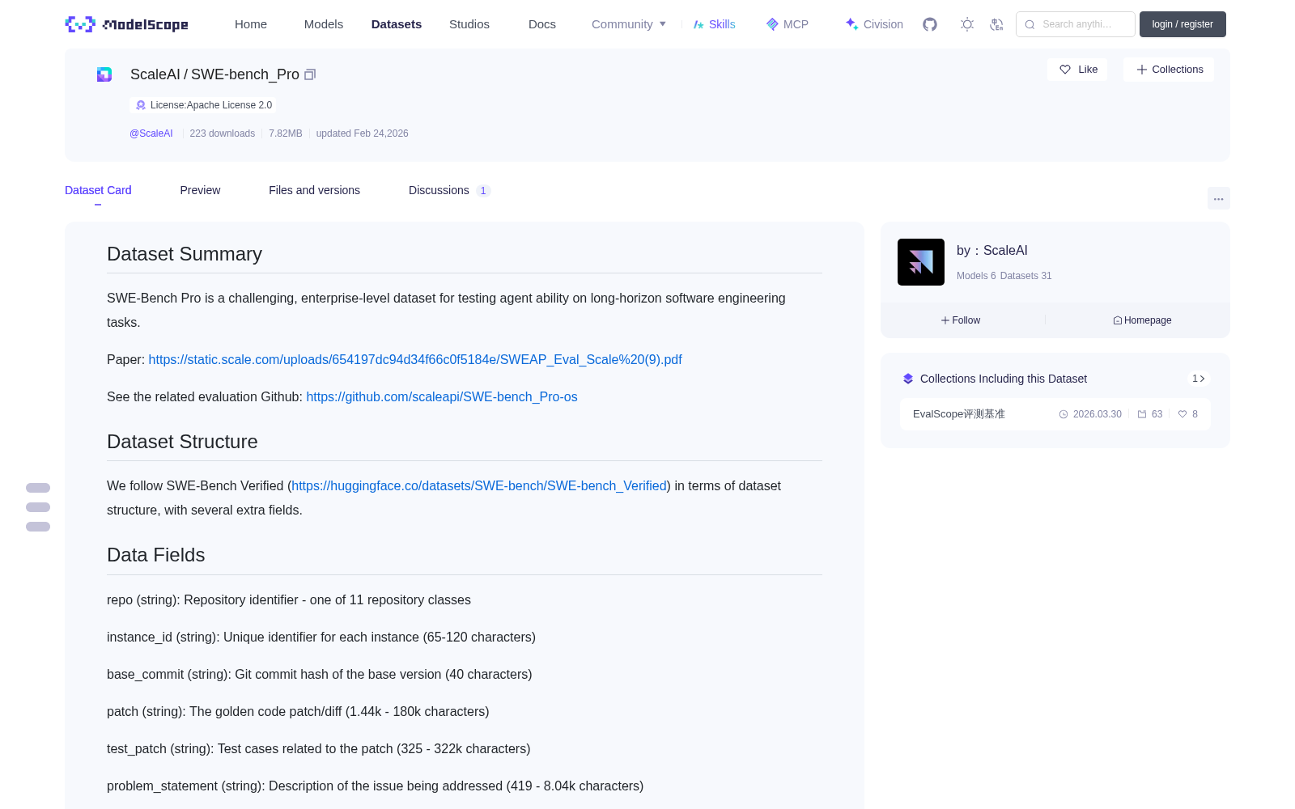1295x809 pixels.
Task: Click the Dataset Summary heading
Action: (185, 254)
